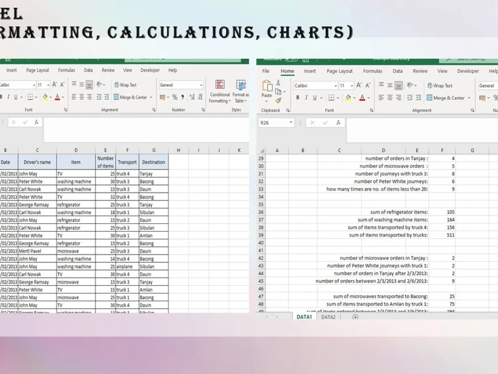Click Cut scissors icon in right window
Screen dimensions: 498x374
[278, 83]
